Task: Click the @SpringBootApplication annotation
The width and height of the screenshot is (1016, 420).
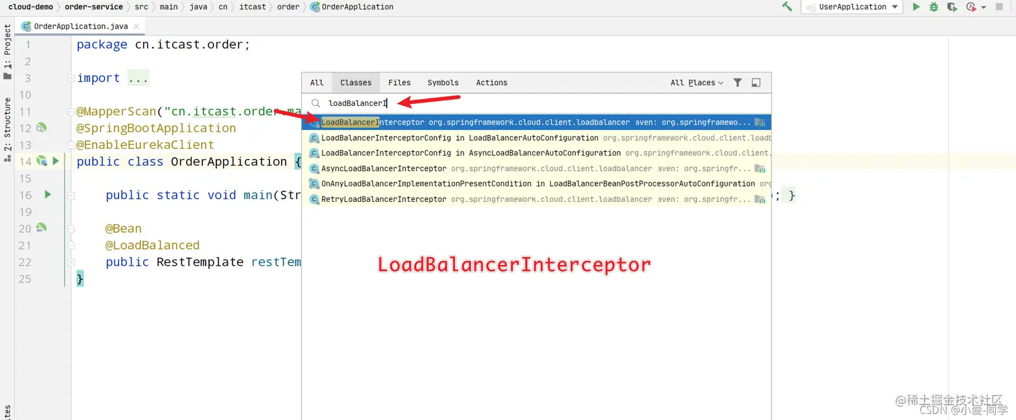Action: [156, 128]
